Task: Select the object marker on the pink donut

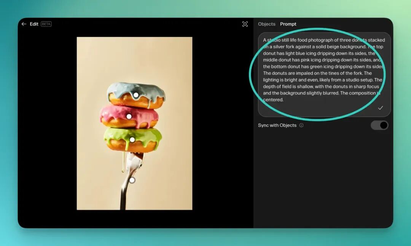Action: coord(129,117)
